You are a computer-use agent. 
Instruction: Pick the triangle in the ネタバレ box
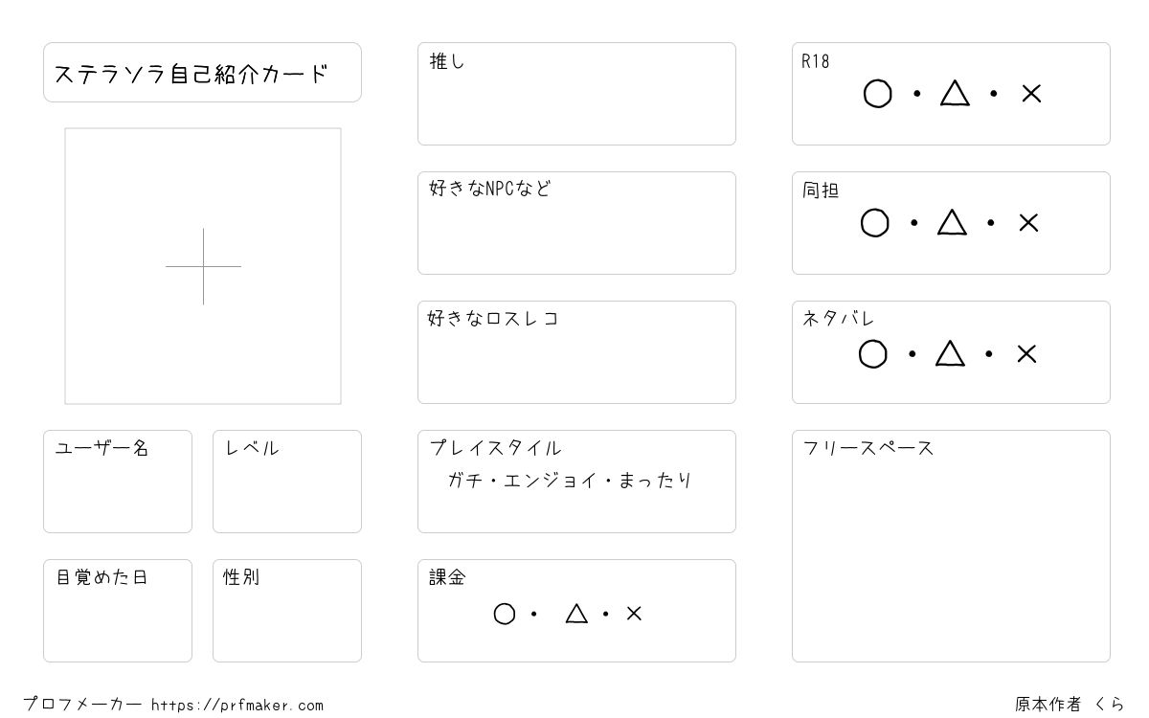point(950,353)
